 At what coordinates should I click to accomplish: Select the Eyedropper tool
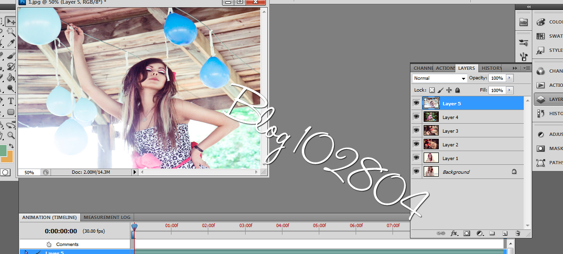[x=11, y=44]
